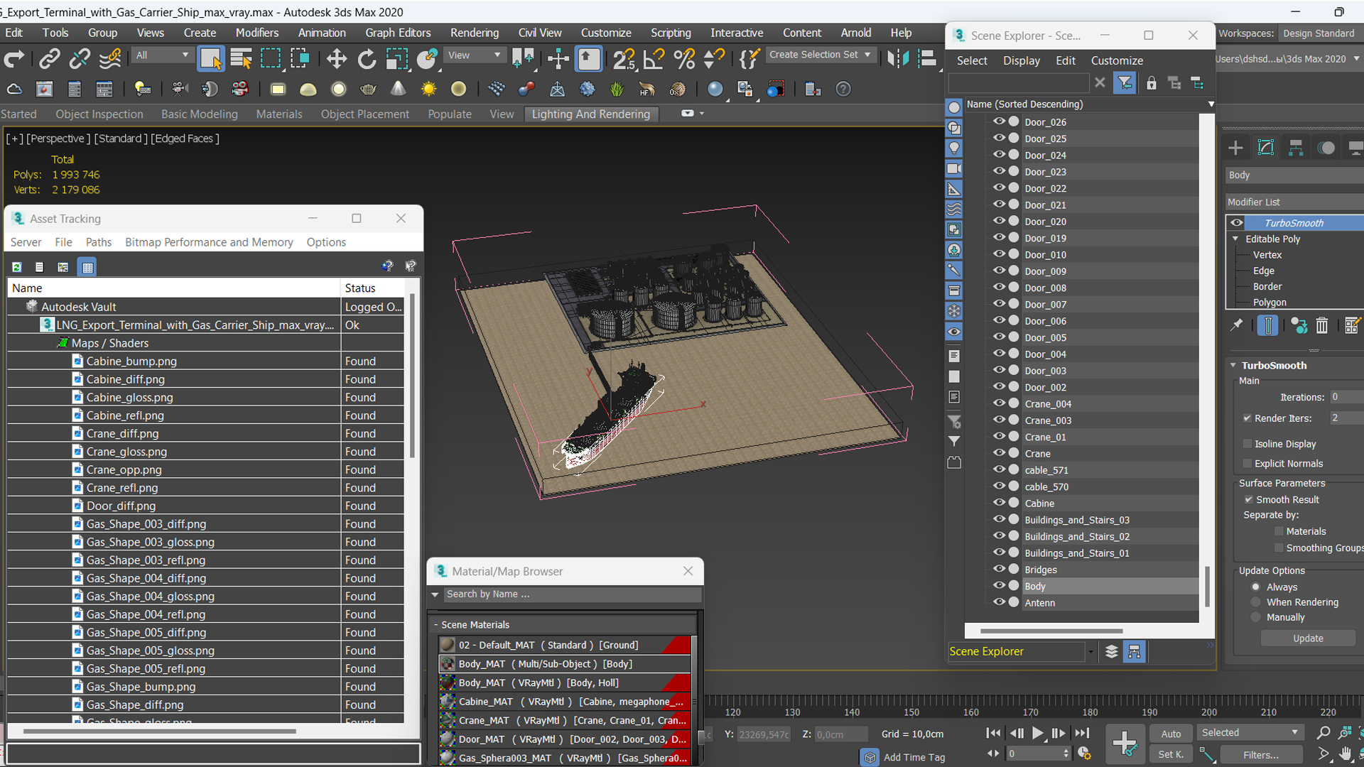Click the layers icon beside Scene Explorer
1364x767 pixels.
coord(1112,651)
